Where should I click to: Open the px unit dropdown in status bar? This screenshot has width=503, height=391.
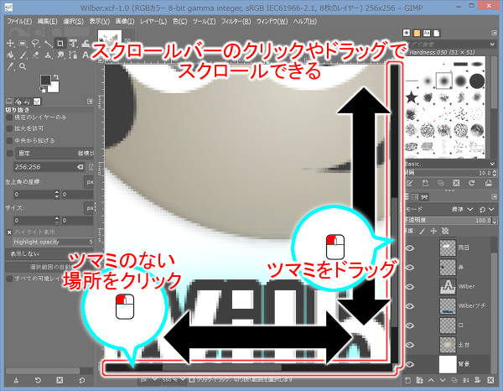pos(149,380)
